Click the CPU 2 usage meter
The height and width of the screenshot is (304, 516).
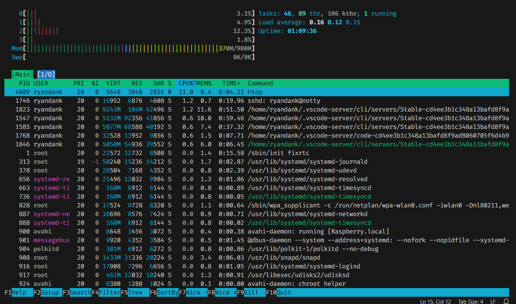click(x=137, y=31)
